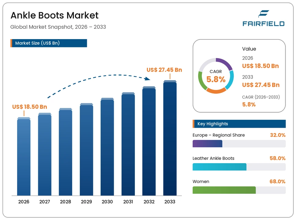Click the 'US$ 18.50 Bn' label above 2026 bar
296x220 pixels.
[x=30, y=107]
